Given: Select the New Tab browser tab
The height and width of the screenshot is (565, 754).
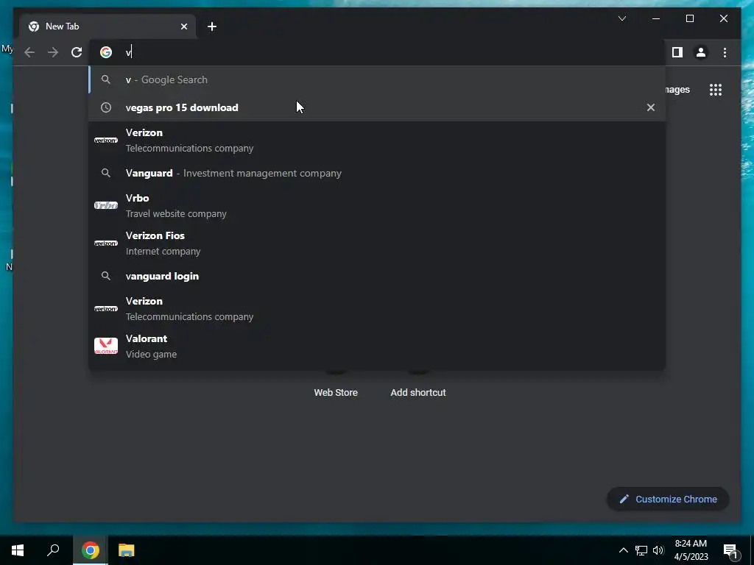Looking at the screenshot, I should point(108,26).
